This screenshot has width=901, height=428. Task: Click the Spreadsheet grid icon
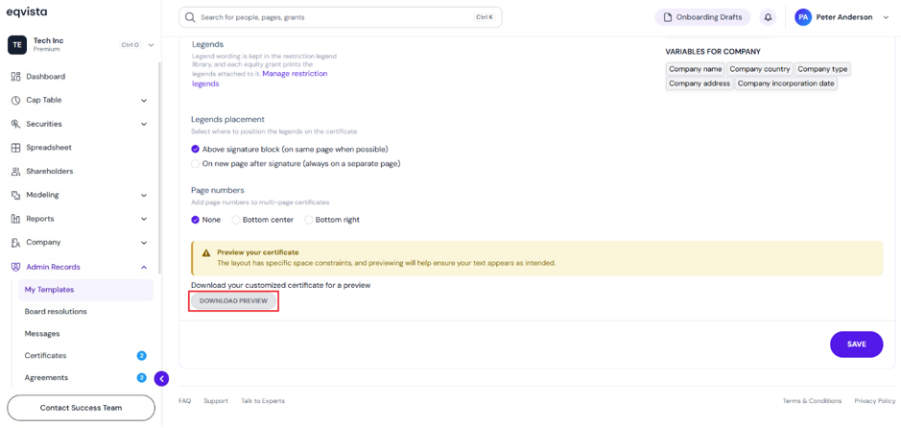click(15, 148)
